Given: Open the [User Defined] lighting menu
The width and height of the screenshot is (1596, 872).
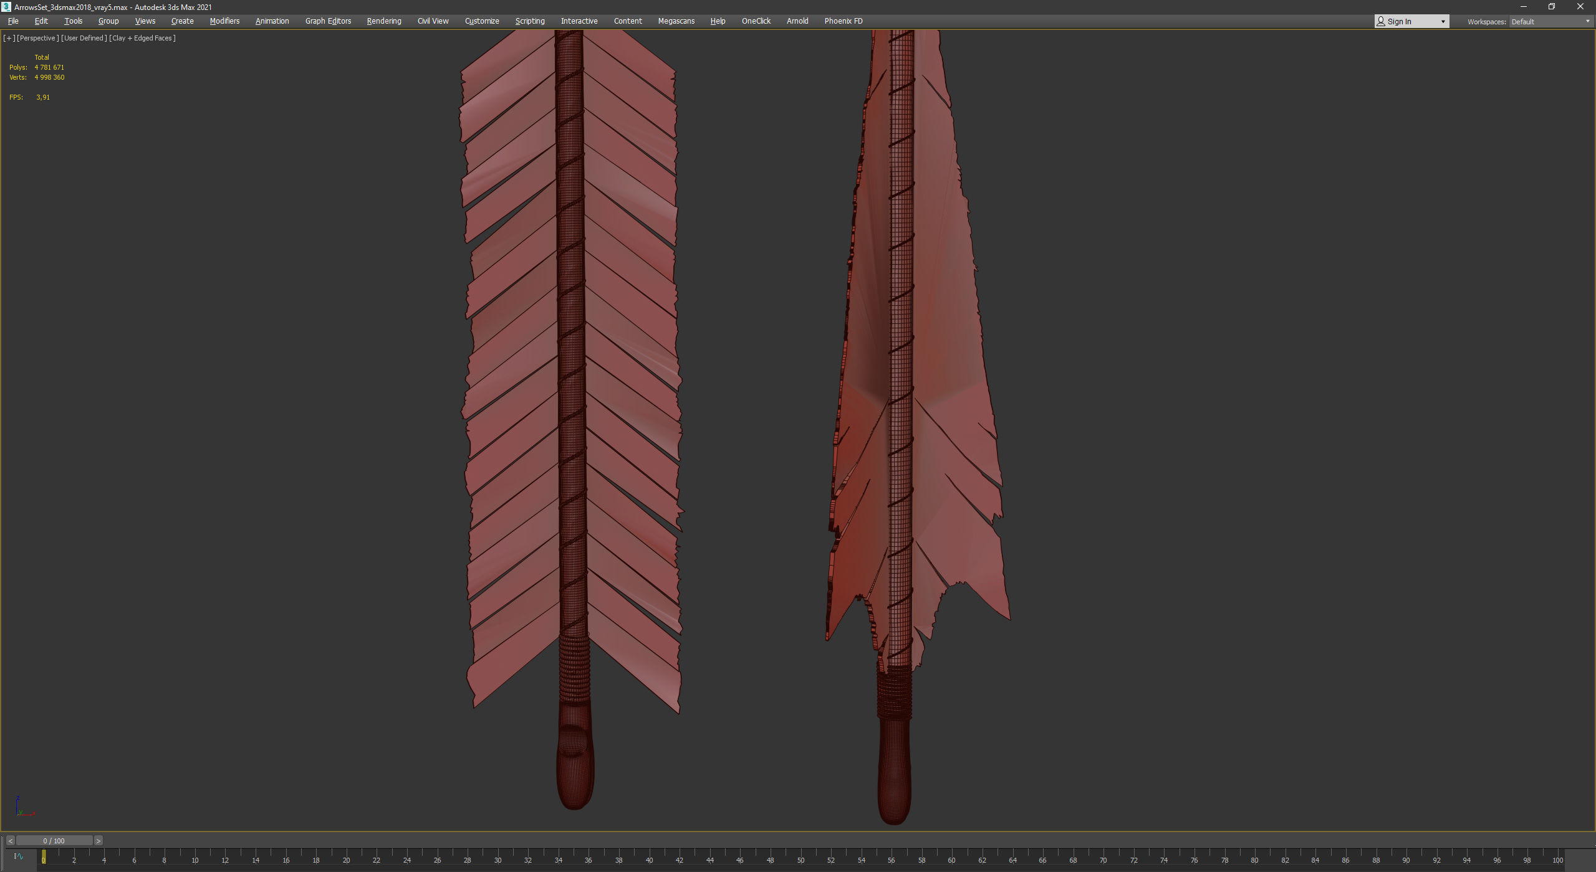Looking at the screenshot, I should click(x=84, y=38).
